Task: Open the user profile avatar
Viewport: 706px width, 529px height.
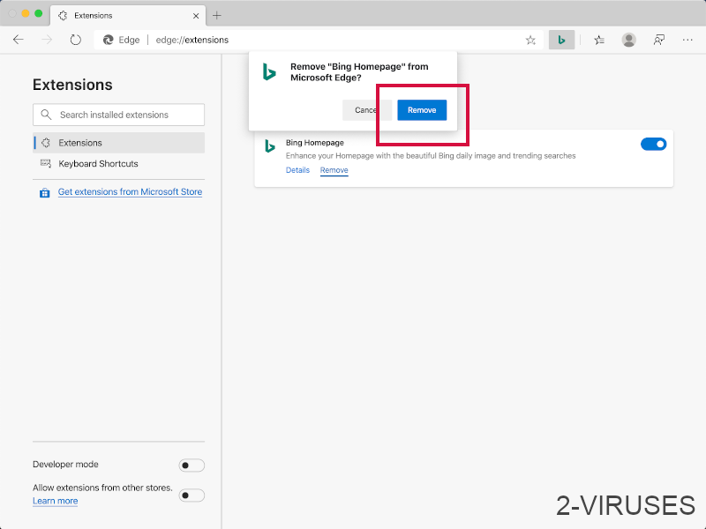Action: tap(628, 40)
